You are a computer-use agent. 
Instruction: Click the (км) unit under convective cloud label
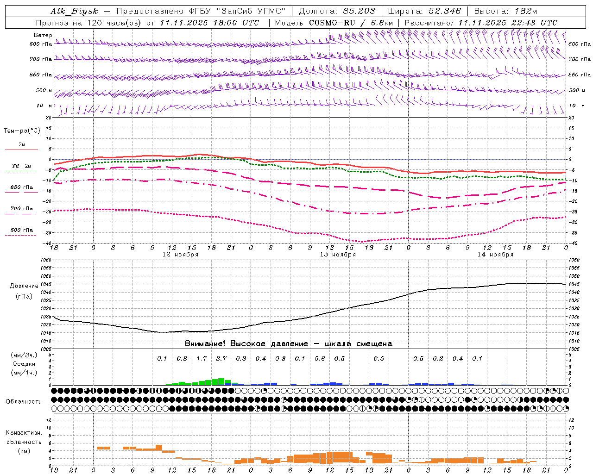(24, 451)
